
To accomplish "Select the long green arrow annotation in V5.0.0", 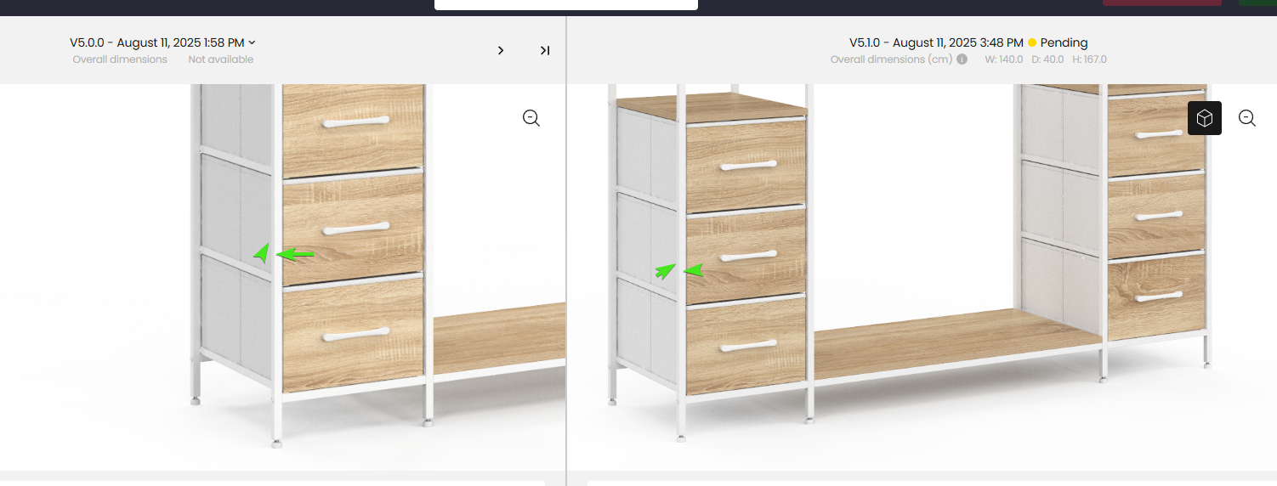I will tap(296, 253).
